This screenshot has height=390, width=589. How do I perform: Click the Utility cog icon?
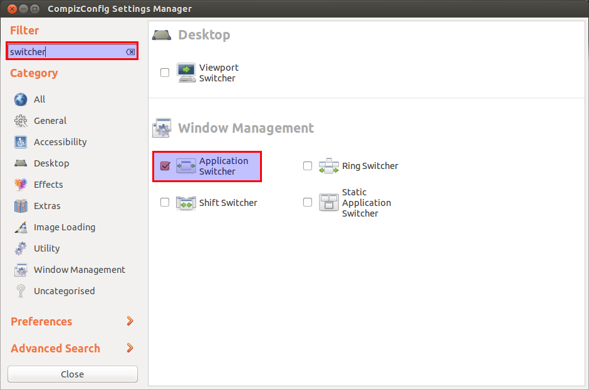tap(21, 249)
